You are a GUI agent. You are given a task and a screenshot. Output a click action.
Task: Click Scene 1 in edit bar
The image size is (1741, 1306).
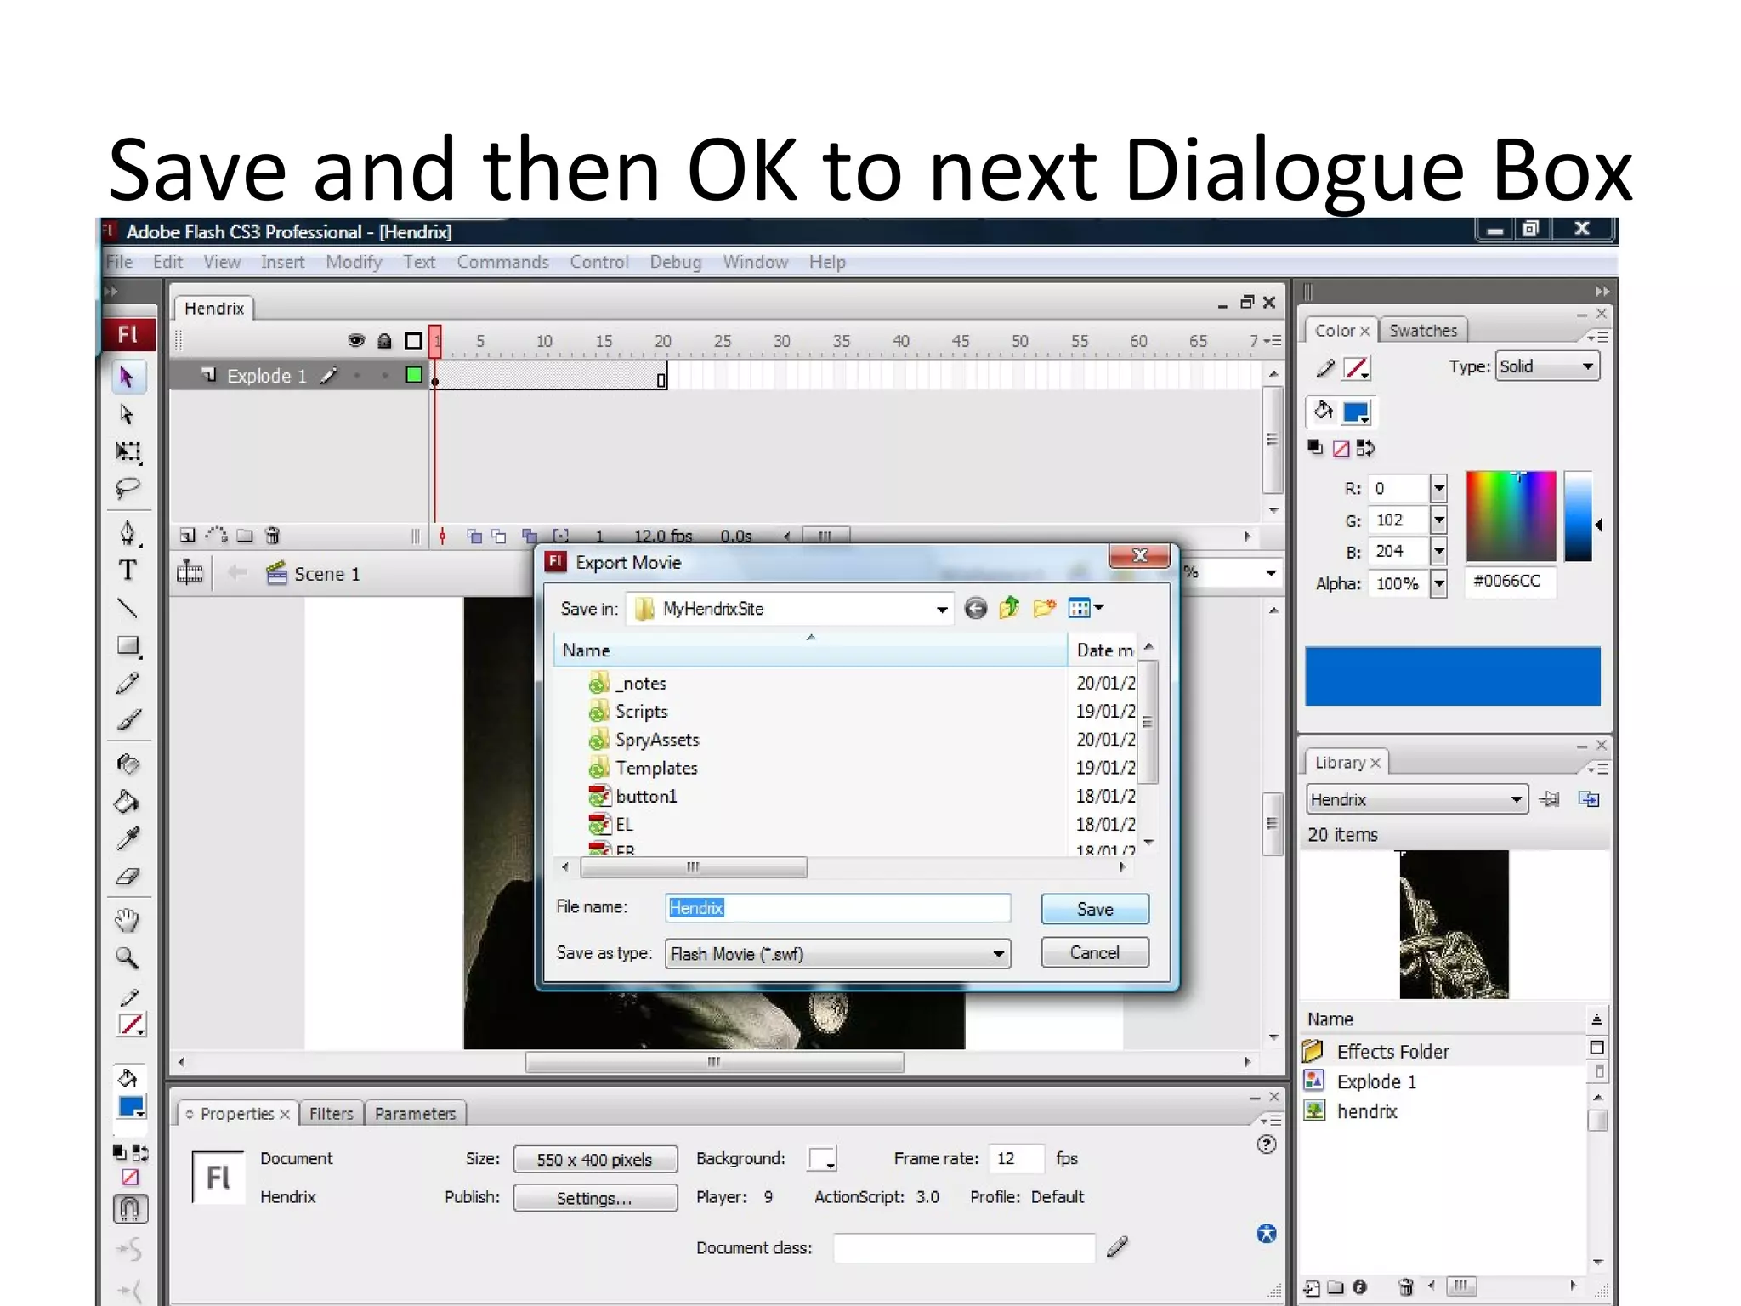pos(315,574)
